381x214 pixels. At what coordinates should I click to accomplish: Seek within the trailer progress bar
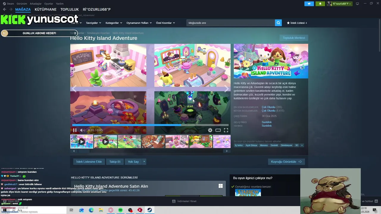pyautogui.click(x=150, y=125)
